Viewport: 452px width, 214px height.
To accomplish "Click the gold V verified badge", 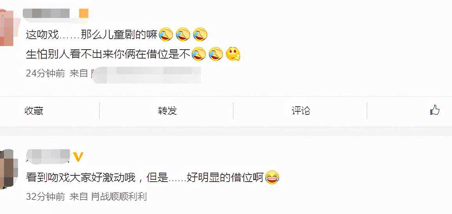I will 78,157.
